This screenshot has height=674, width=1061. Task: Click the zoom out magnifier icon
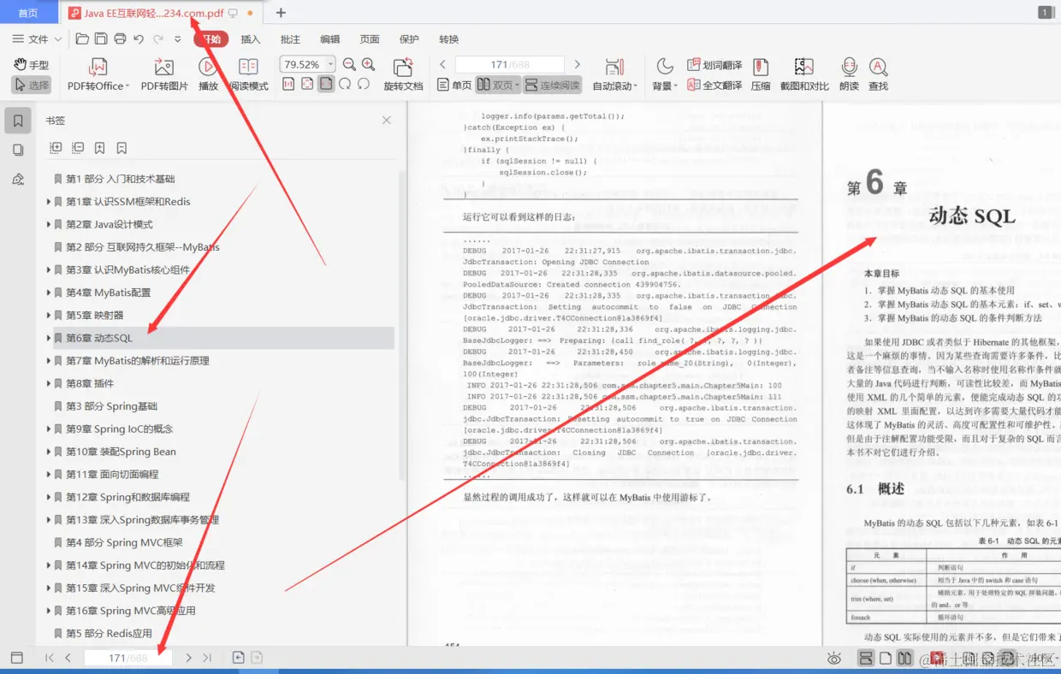click(x=349, y=64)
